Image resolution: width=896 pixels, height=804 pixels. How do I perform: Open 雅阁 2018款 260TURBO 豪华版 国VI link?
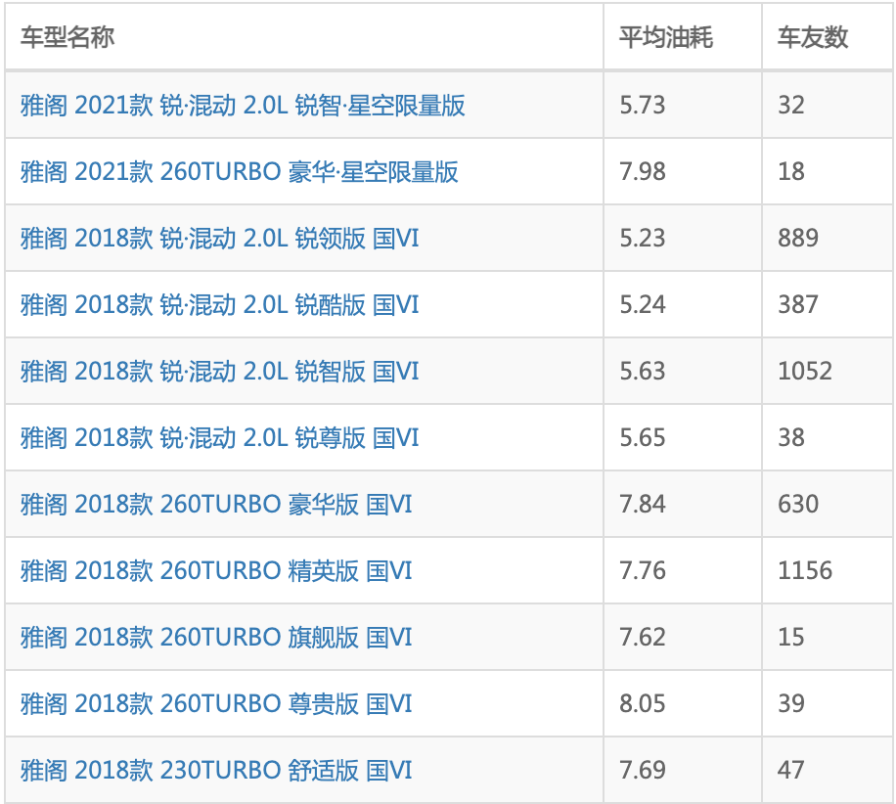click(216, 505)
